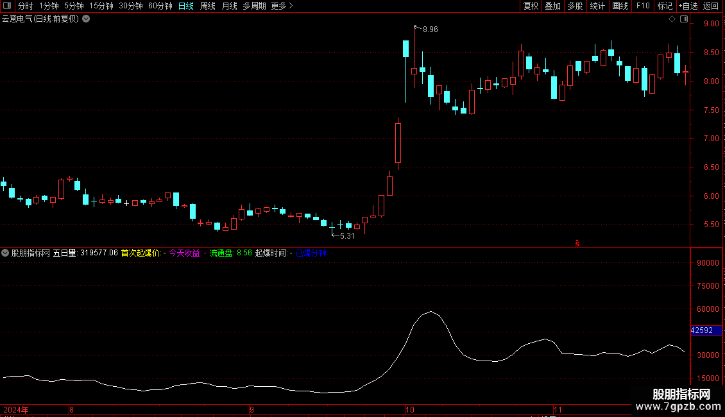Click the 5.31 low price annotation
Viewport: 725px width, 417px height.
[347, 236]
